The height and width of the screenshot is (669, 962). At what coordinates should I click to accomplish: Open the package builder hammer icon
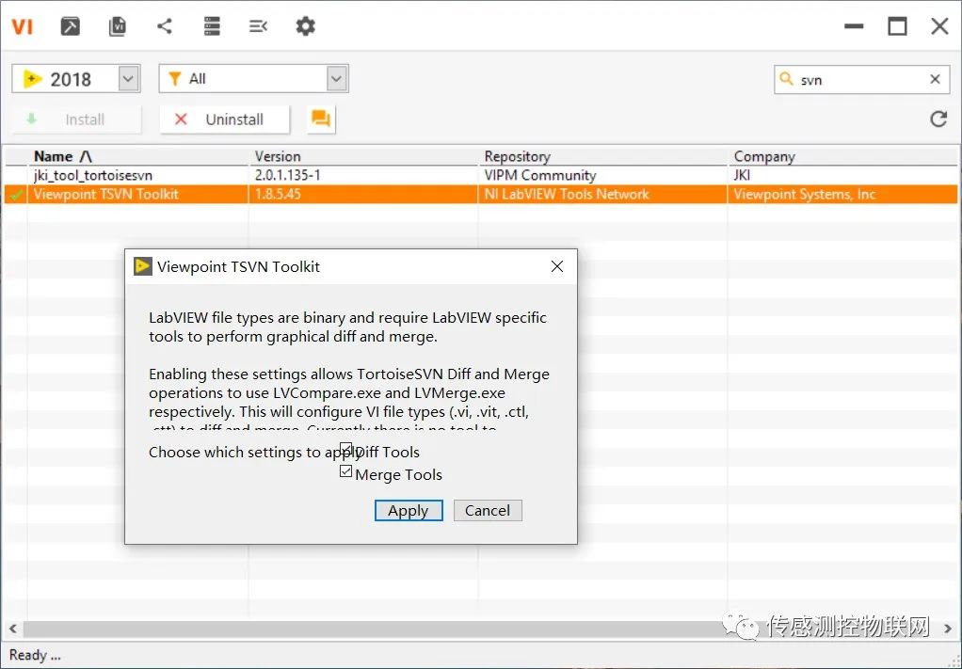(x=71, y=26)
